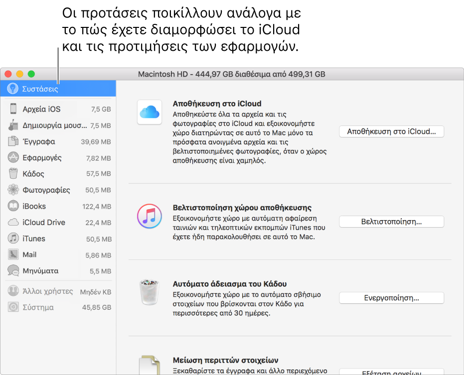The width and height of the screenshot is (464, 375).
Task: Click the 7,82 MB size value
Action: click(x=99, y=158)
